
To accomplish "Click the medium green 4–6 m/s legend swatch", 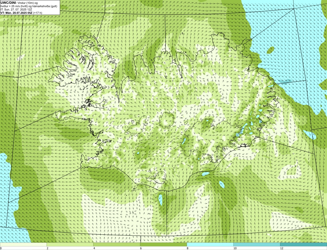I will coord(117,244).
